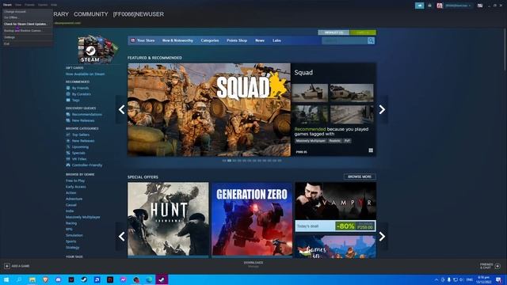Image resolution: width=507 pixels, height=285 pixels.
Task: Browse the Top Sellers category
Action: click(81, 135)
